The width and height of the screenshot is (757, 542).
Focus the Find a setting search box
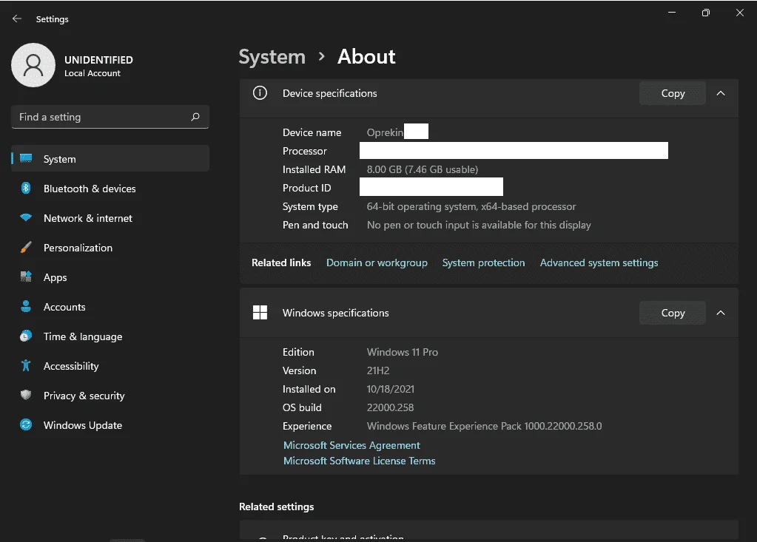pyautogui.click(x=110, y=117)
